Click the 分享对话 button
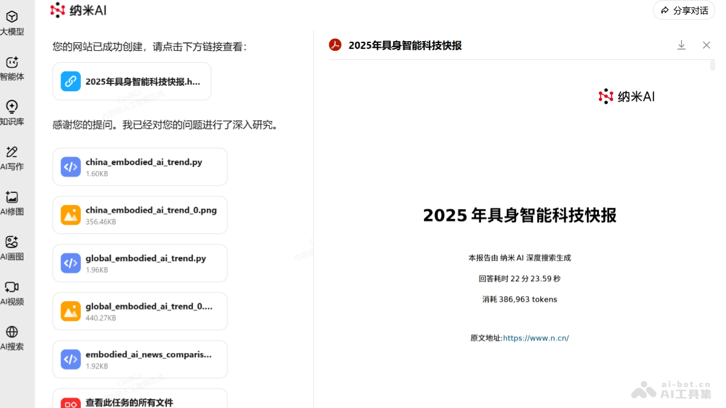 (x=683, y=10)
